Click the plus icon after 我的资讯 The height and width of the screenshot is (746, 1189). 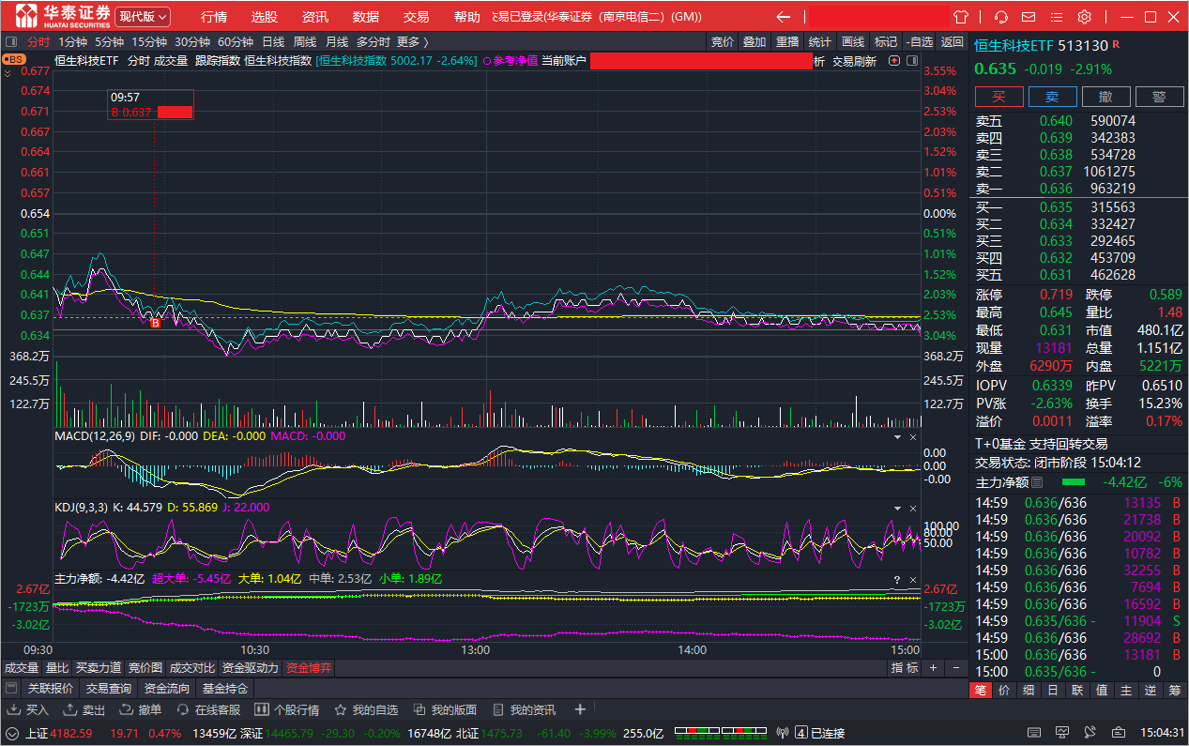click(580, 709)
